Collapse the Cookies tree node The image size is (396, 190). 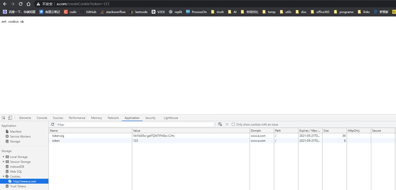[x=4, y=176]
